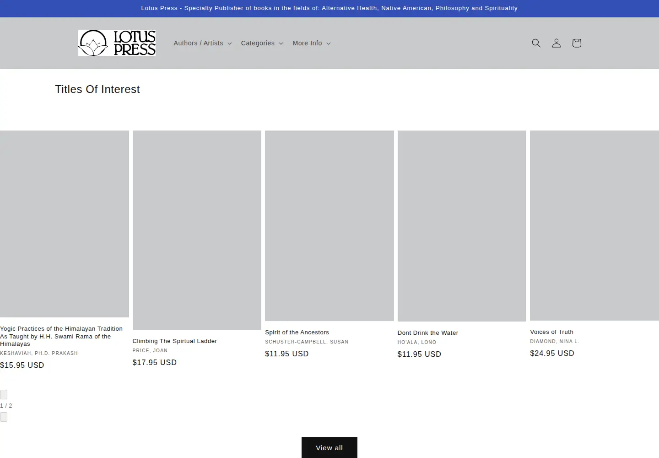Open Climbing The Spirtual Ladder title
This screenshot has width=659, height=458.
point(175,341)
